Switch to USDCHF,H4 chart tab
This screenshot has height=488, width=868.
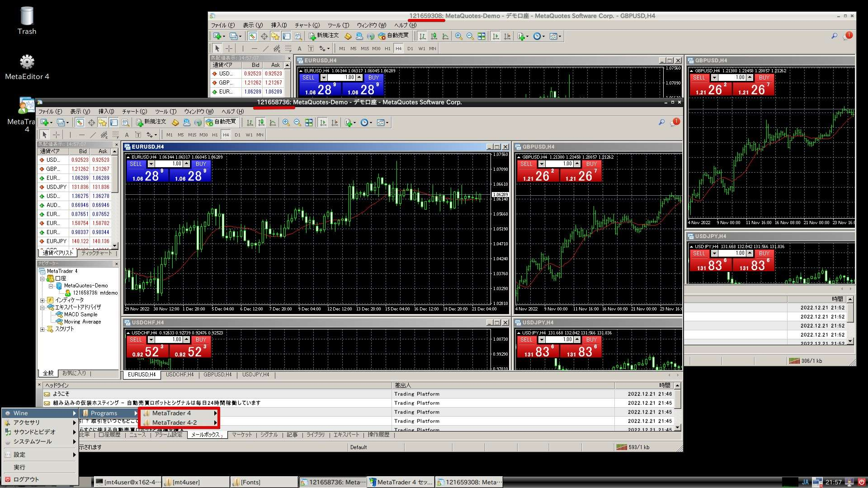pyautogui.click(x=179, y=375)
